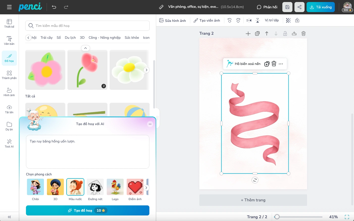Download page Trang 2
Viewport: 354px width, 221px height.
click(294, 33)
